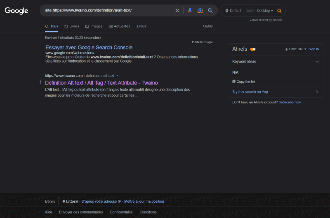Toggle the Ahrefs orange switch
The width and height of the screenshot is (330, 218).
tap(253, 49)
